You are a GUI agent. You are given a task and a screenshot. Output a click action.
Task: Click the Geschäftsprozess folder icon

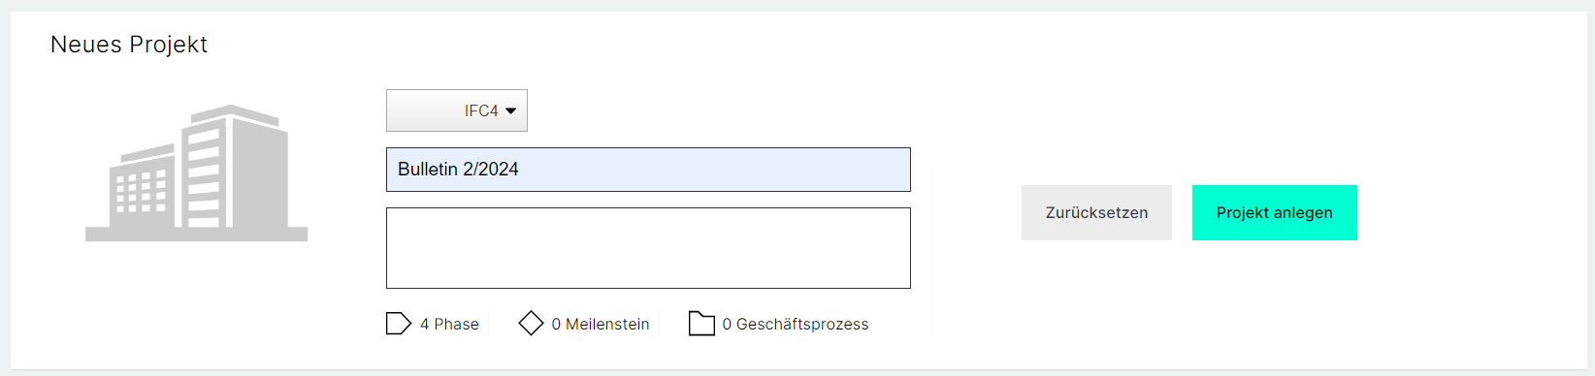[x=701, y=323]
